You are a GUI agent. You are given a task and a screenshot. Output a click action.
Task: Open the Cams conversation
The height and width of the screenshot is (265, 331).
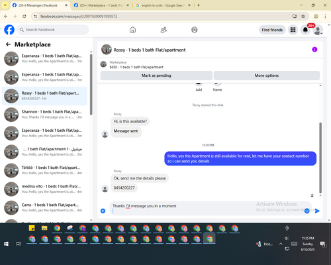pyautogui.click(x=44, y=207)
